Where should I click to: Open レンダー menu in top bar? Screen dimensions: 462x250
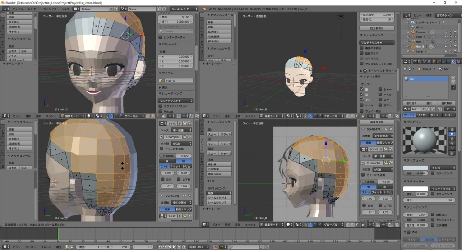point(33,9)
